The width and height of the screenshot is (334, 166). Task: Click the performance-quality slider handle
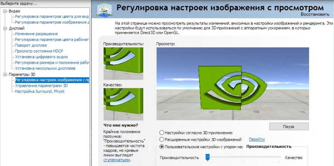point(208,157)
